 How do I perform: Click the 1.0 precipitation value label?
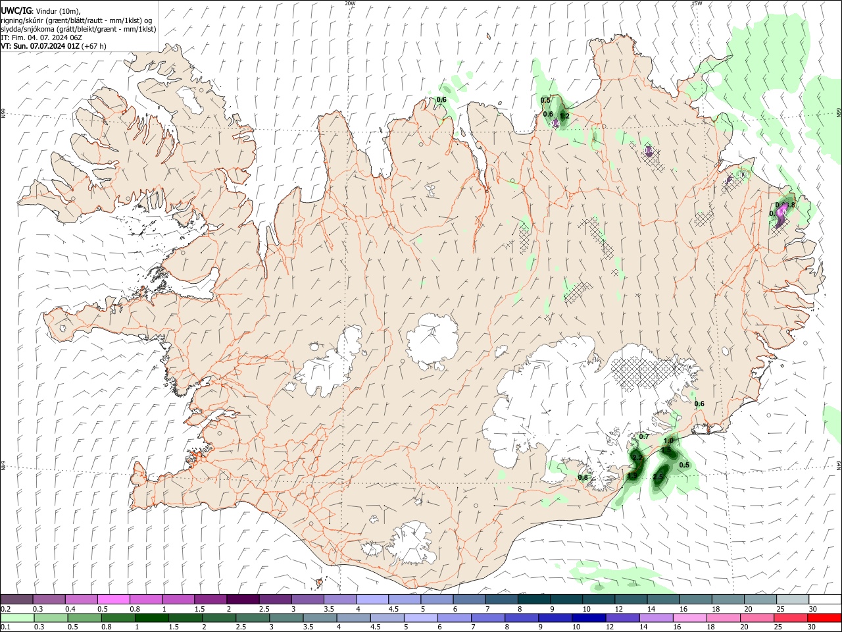[x=668, y=441]
